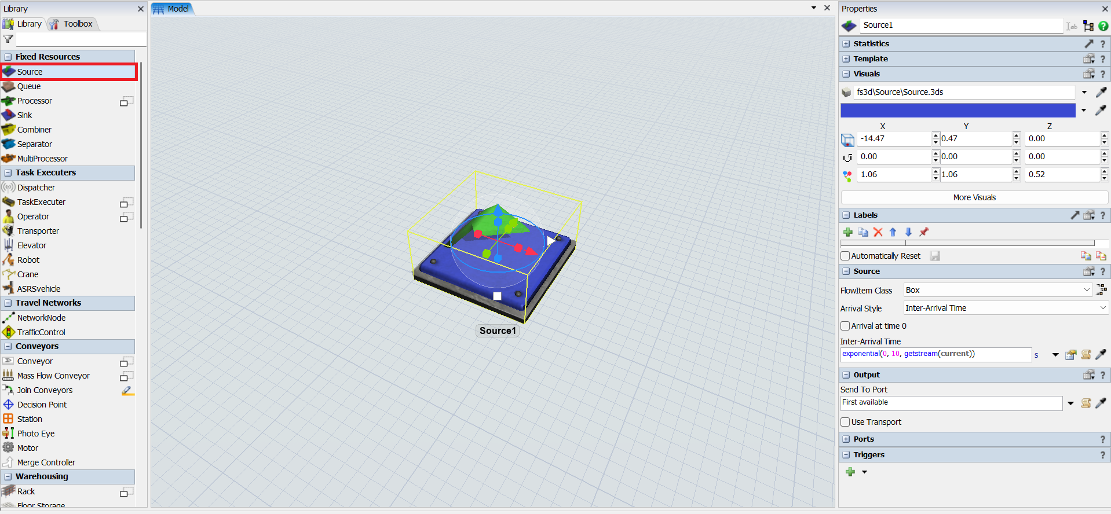The width and height of the screenshot is (1111, 514).
Task: Open the Arrival Style dropdown
Action: click(x=1006, y=308)
